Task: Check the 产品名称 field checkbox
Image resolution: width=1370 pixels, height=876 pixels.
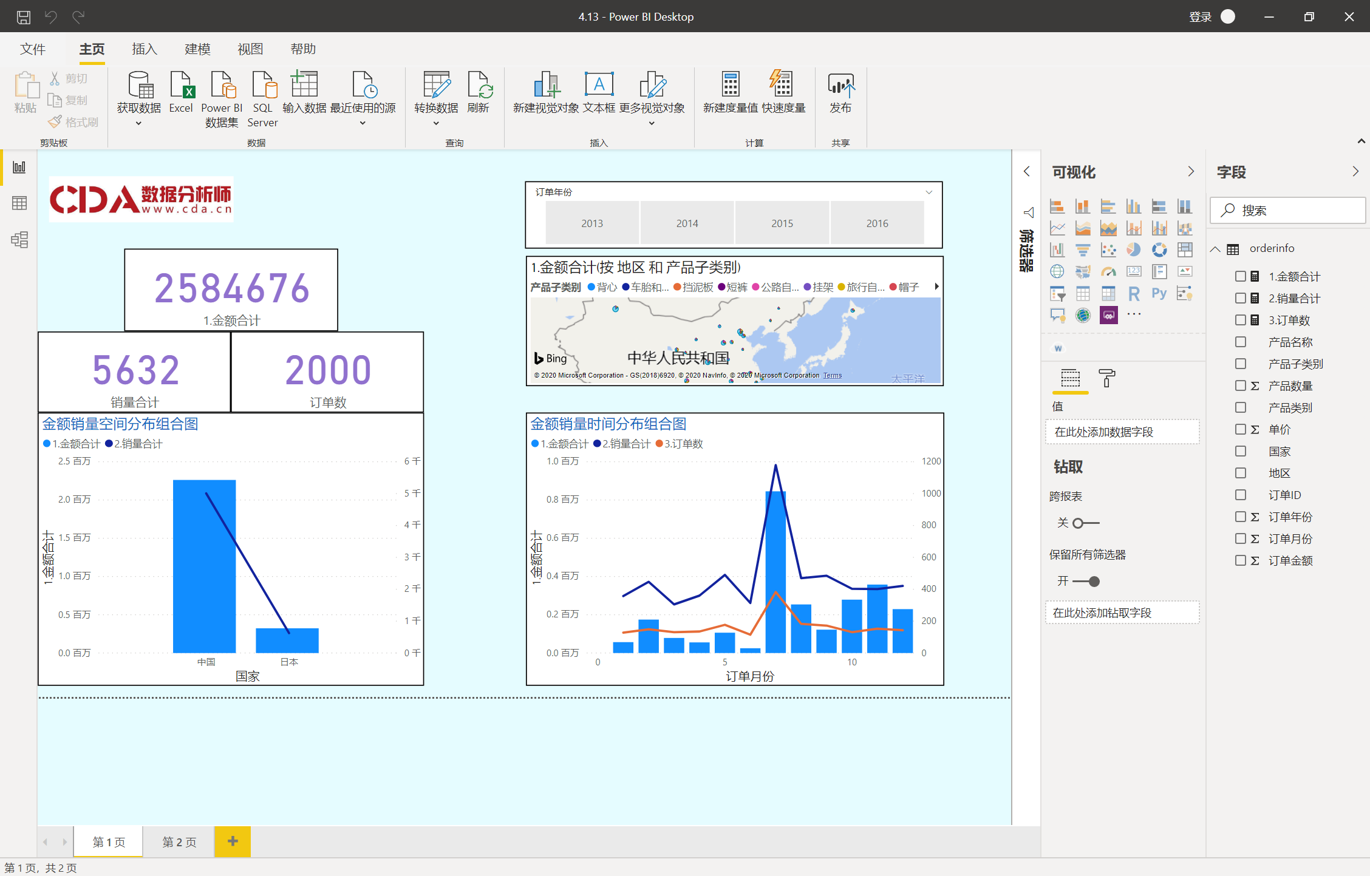Action: click(x=1241, y=342)
